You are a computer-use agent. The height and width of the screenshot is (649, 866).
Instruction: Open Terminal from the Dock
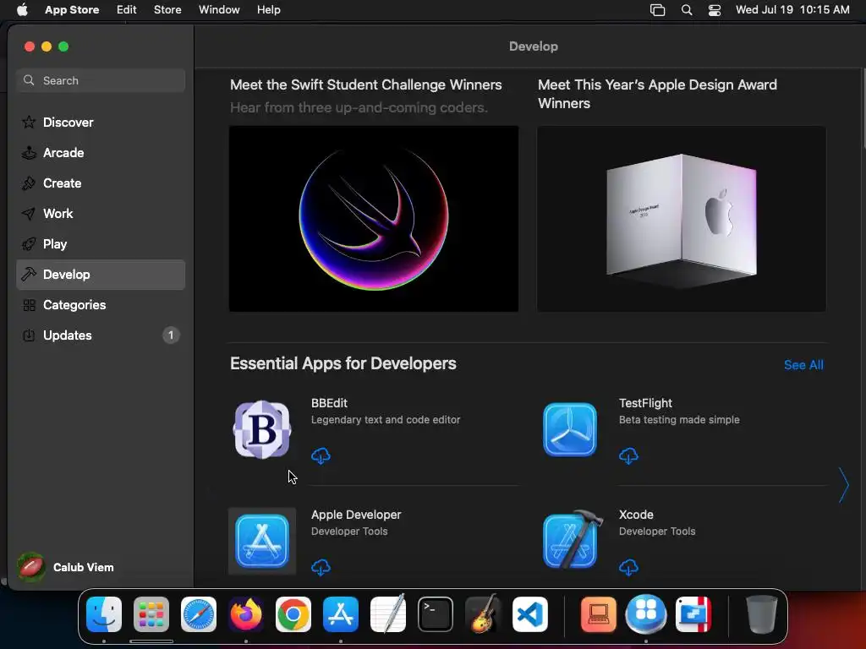[436, 614]
